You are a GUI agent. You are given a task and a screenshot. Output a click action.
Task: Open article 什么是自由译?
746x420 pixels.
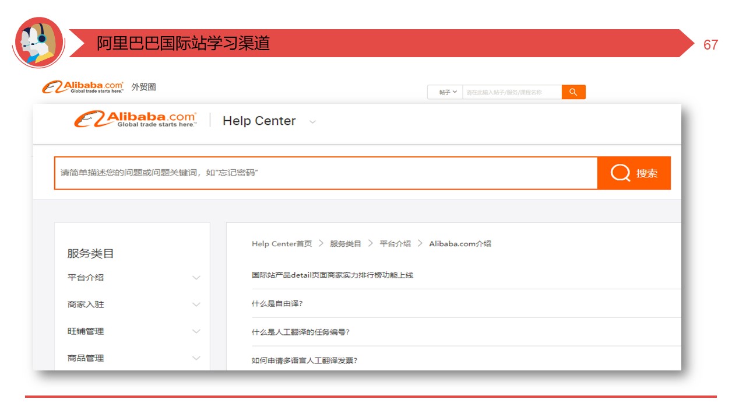coord(277,304)
